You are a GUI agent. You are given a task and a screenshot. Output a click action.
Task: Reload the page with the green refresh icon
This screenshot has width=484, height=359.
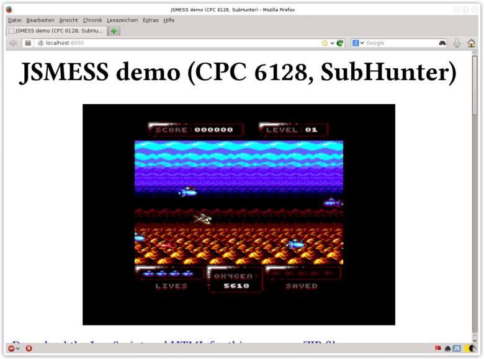tap(340, 43)
